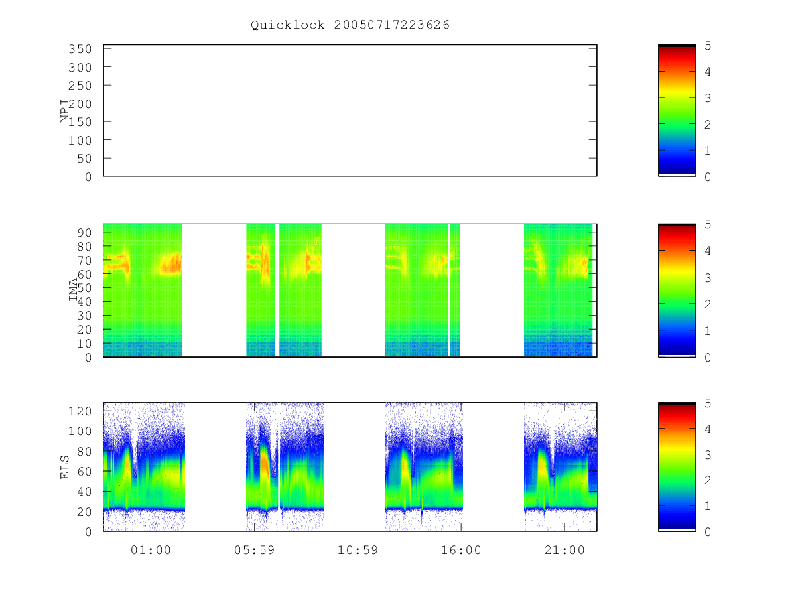Click the IMA panel colorbar
This screenshot has height=597, width=796.
click(677, 291)
